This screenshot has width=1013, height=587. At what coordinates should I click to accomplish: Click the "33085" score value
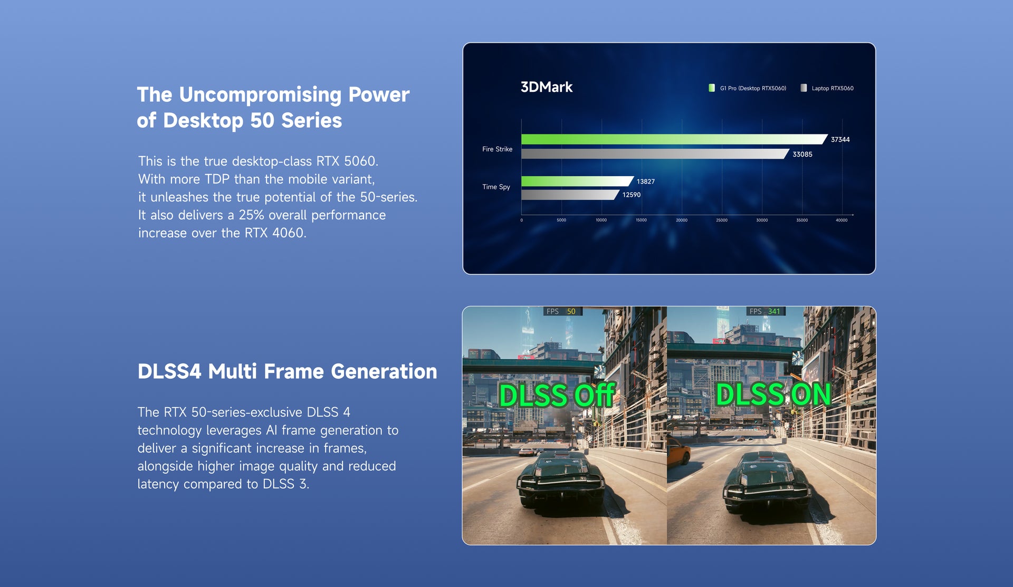click(x=802, y=155)
